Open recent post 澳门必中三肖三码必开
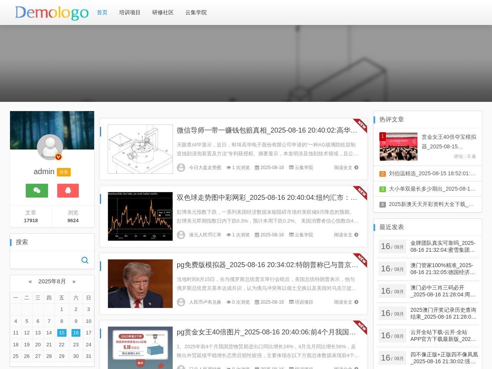Image resolution: width=492 pixels, height=369 pixels. click(443, 291)
